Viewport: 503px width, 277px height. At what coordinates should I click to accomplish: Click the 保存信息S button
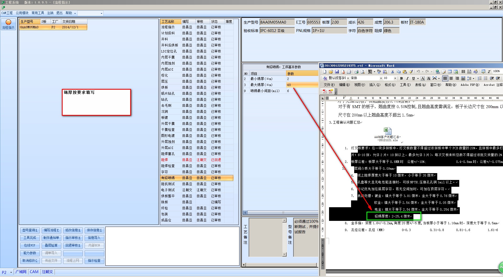94,230
